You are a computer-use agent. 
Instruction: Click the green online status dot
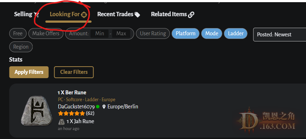tap(98, 107)
